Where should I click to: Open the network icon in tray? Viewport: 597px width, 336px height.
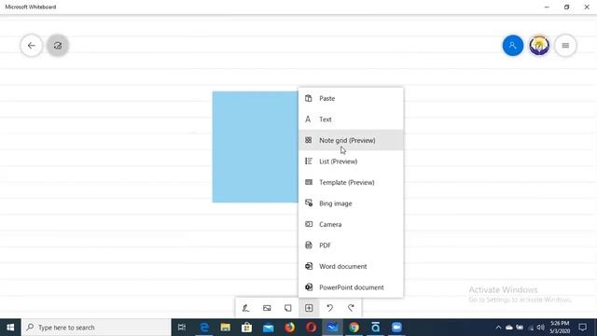531,328
